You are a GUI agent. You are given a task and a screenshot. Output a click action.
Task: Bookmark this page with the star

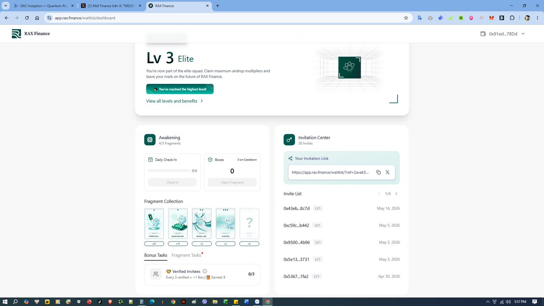click(406, 18)
